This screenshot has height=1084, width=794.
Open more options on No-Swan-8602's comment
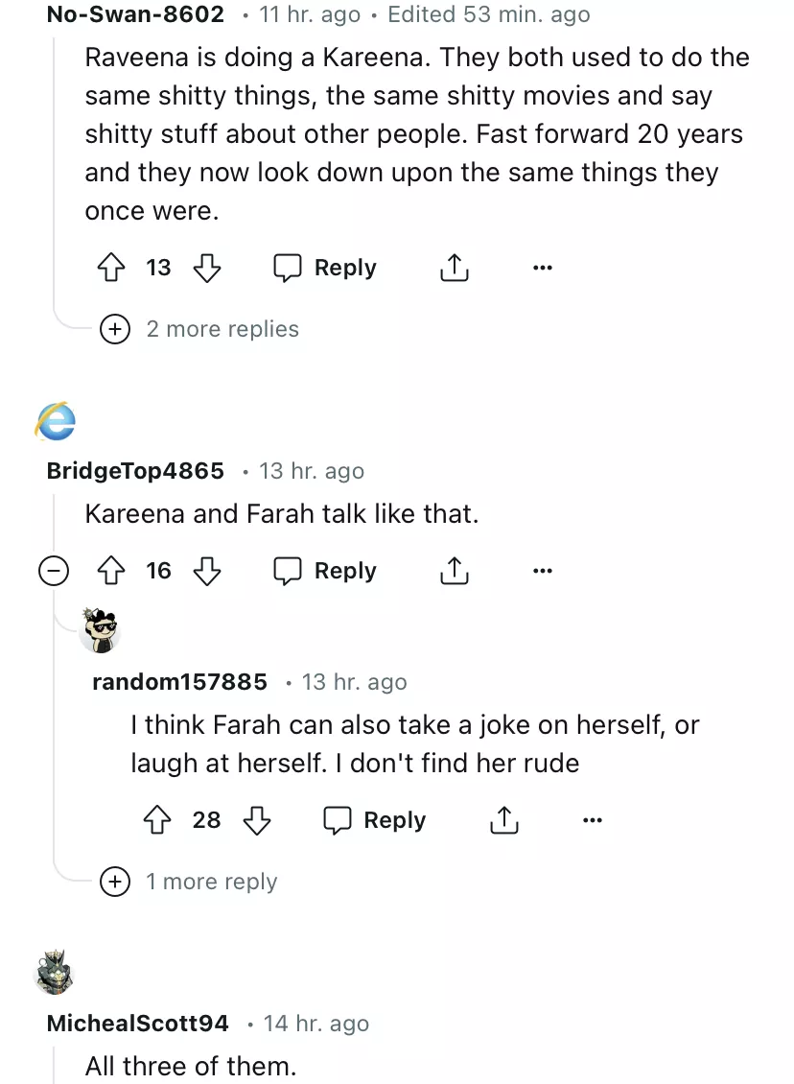[543, 269]
